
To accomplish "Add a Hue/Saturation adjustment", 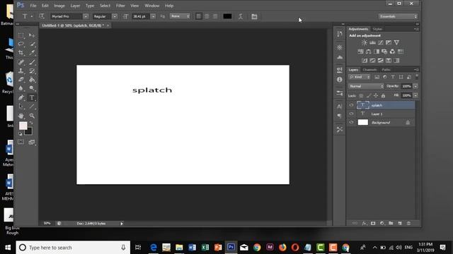I will (x=360, y=52).
